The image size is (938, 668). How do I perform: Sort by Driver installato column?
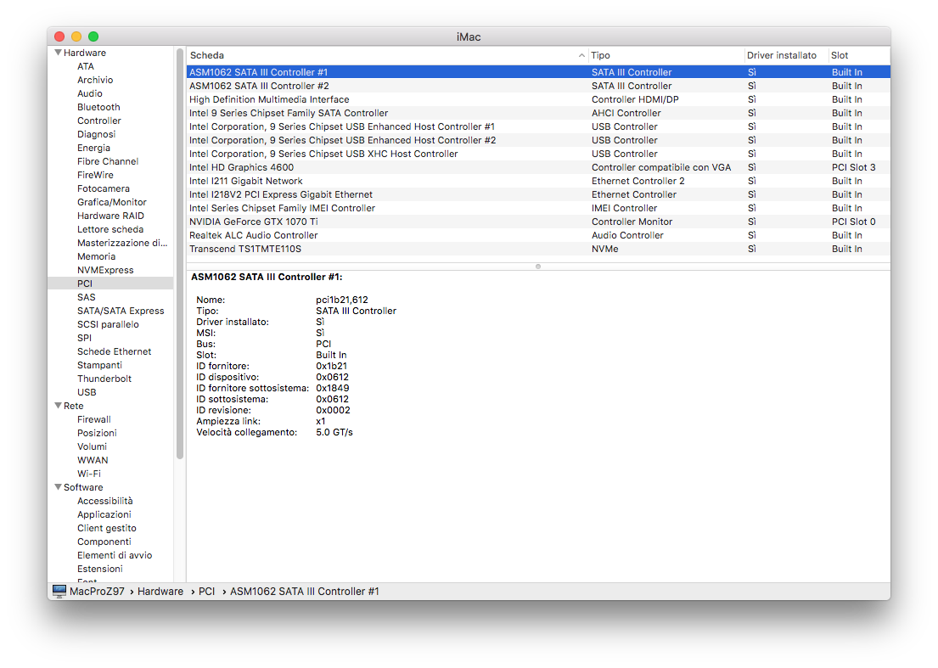(x=785, y=55)
